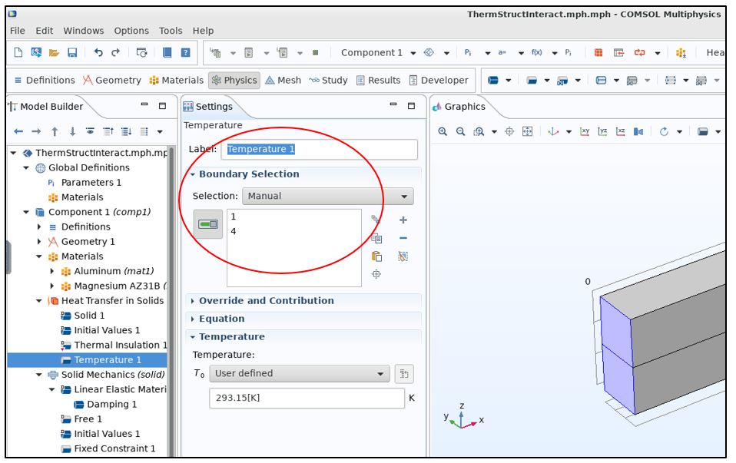Clear selection icon beside boundary list
Viewport: 736px width, 463px height.
pyautogui.click(x=403, y=256)
